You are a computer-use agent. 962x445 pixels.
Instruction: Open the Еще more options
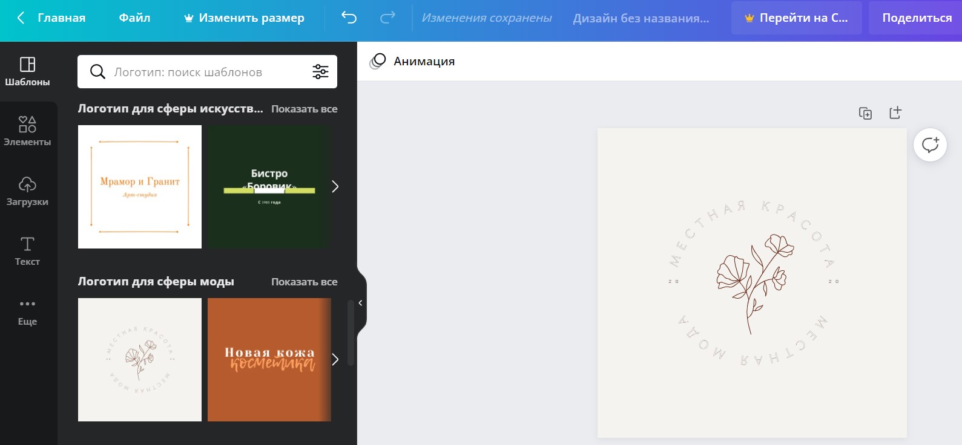[28, 311]
